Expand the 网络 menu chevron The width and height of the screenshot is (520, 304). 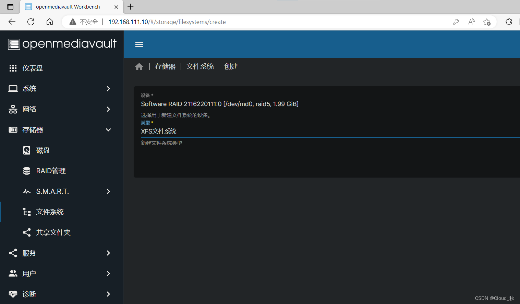click(x=108, y=109)
